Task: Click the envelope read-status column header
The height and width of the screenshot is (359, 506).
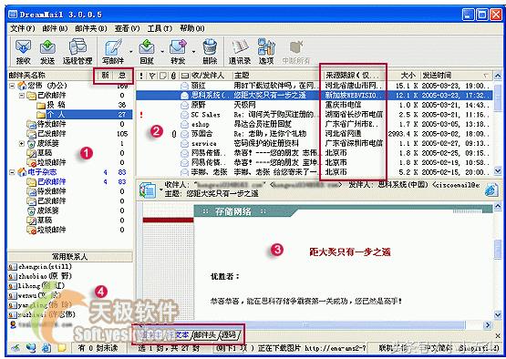Action: tap(184, 76)
